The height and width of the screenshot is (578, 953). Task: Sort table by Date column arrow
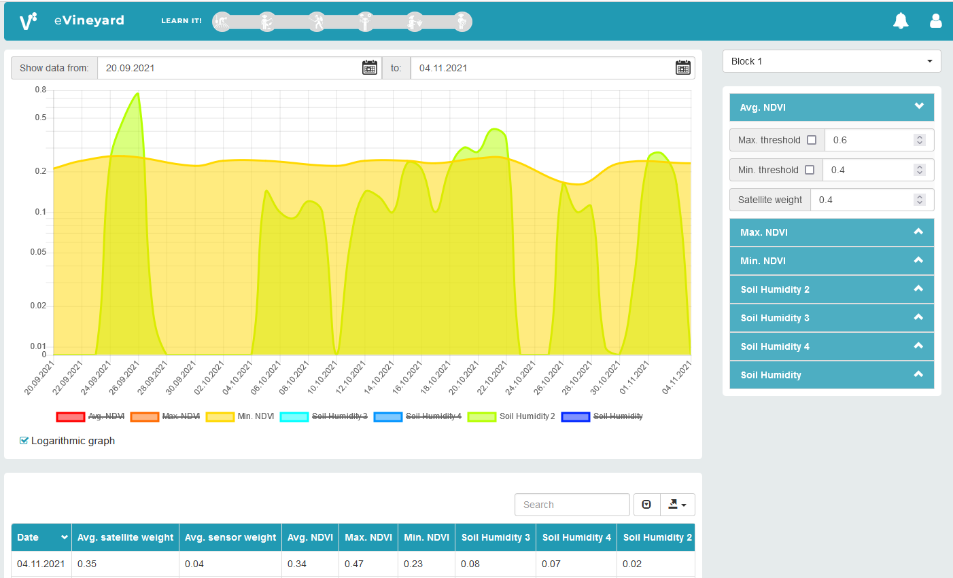pyautogui.click(x=65, y=537)
